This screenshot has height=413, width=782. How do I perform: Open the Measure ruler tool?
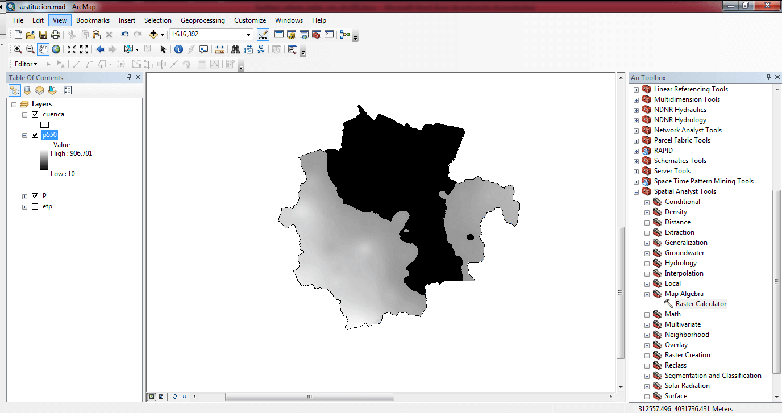[220, 49]
